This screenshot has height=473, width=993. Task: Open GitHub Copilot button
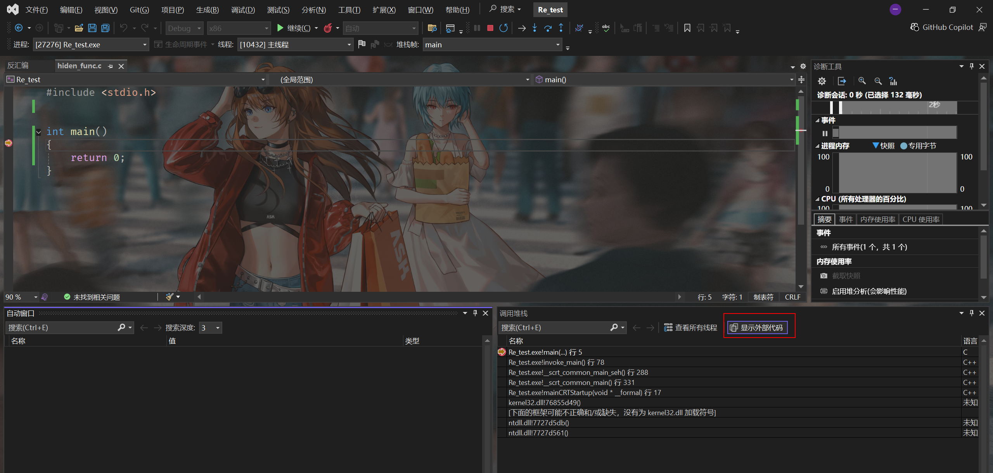(941, 27)
